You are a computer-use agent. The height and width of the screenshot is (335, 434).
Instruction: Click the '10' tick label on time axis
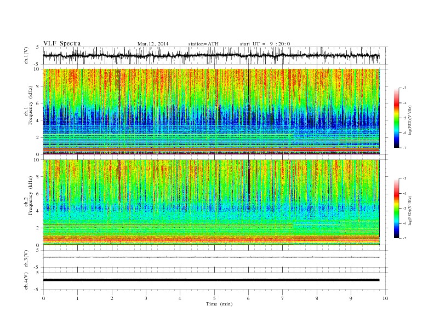click(385, 298)
